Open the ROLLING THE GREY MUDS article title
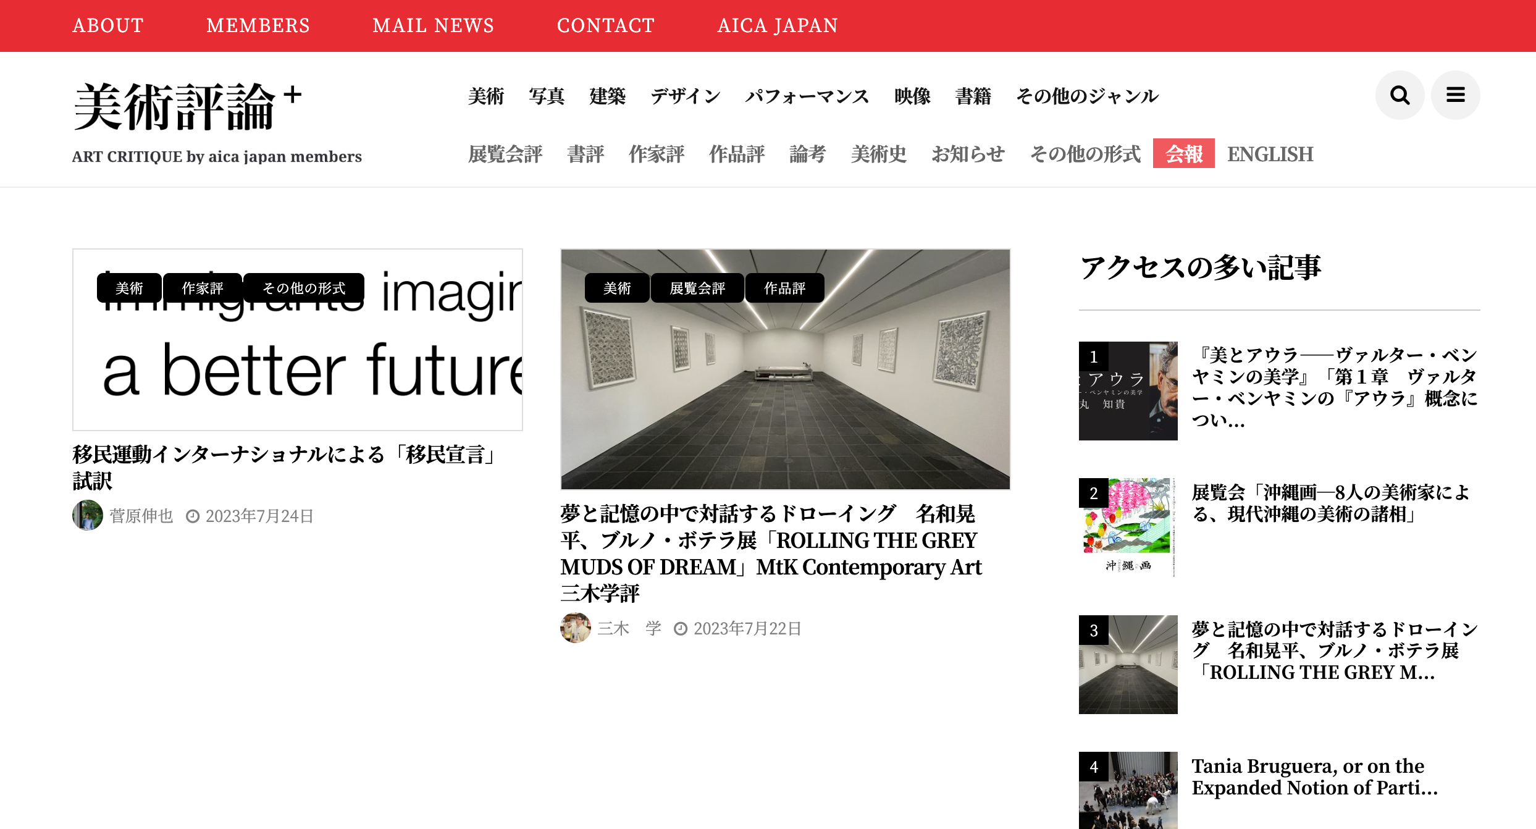 coord(771,553)
